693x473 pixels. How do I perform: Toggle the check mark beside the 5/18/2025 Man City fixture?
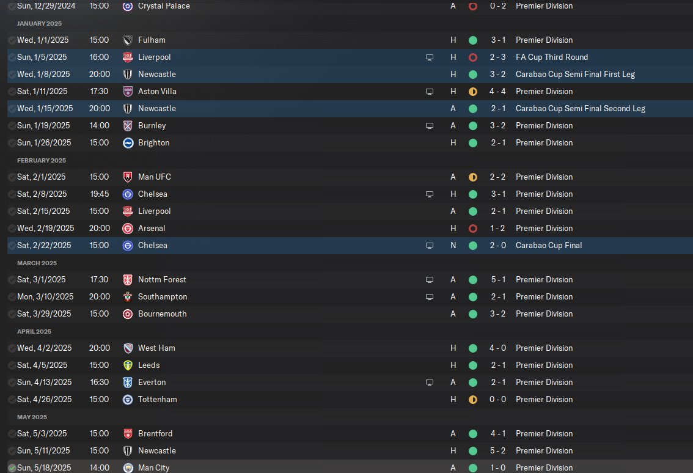tap(12, 468)
